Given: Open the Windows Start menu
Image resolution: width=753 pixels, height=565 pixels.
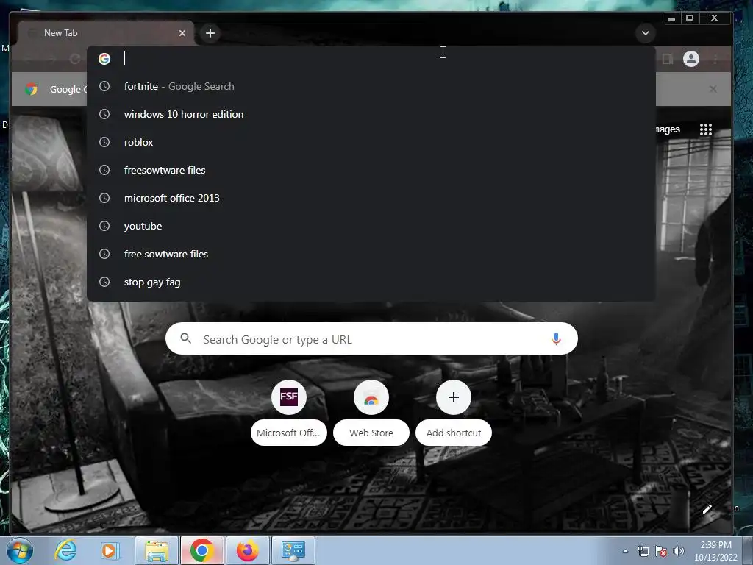Looking at the screenshot, I should (x=20, y=550).
